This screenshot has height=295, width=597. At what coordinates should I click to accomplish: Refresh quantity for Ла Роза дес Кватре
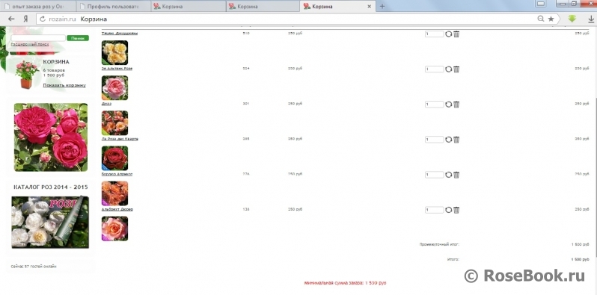click(x=449, y=140)
